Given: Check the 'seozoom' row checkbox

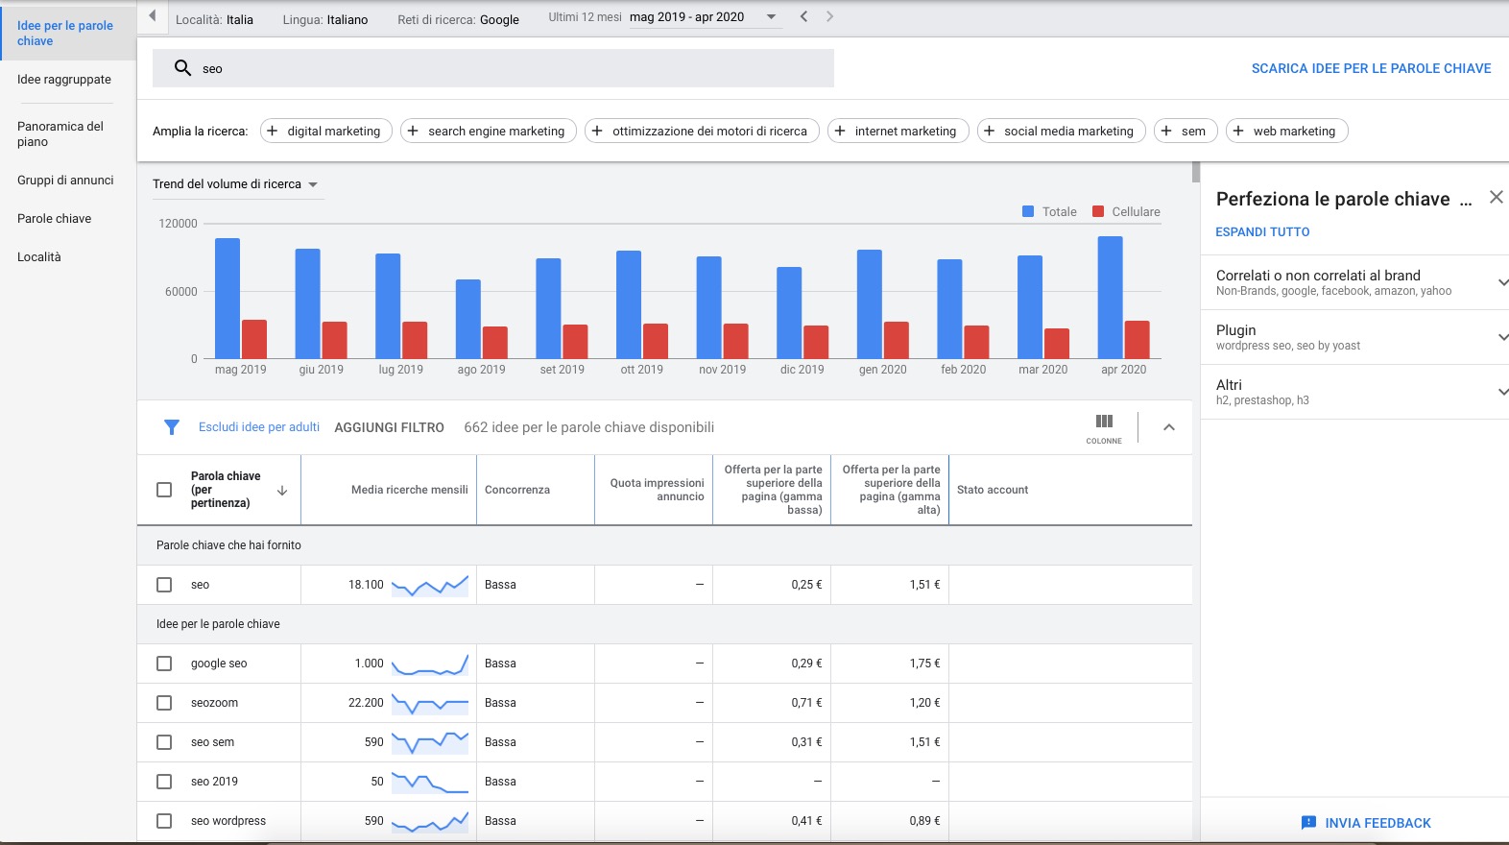Looking at the screenshot, I should click(x=164, y=703).
